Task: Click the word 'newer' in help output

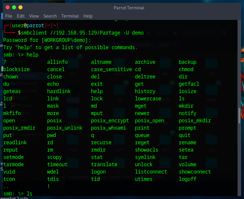Action: click(142, 113)
